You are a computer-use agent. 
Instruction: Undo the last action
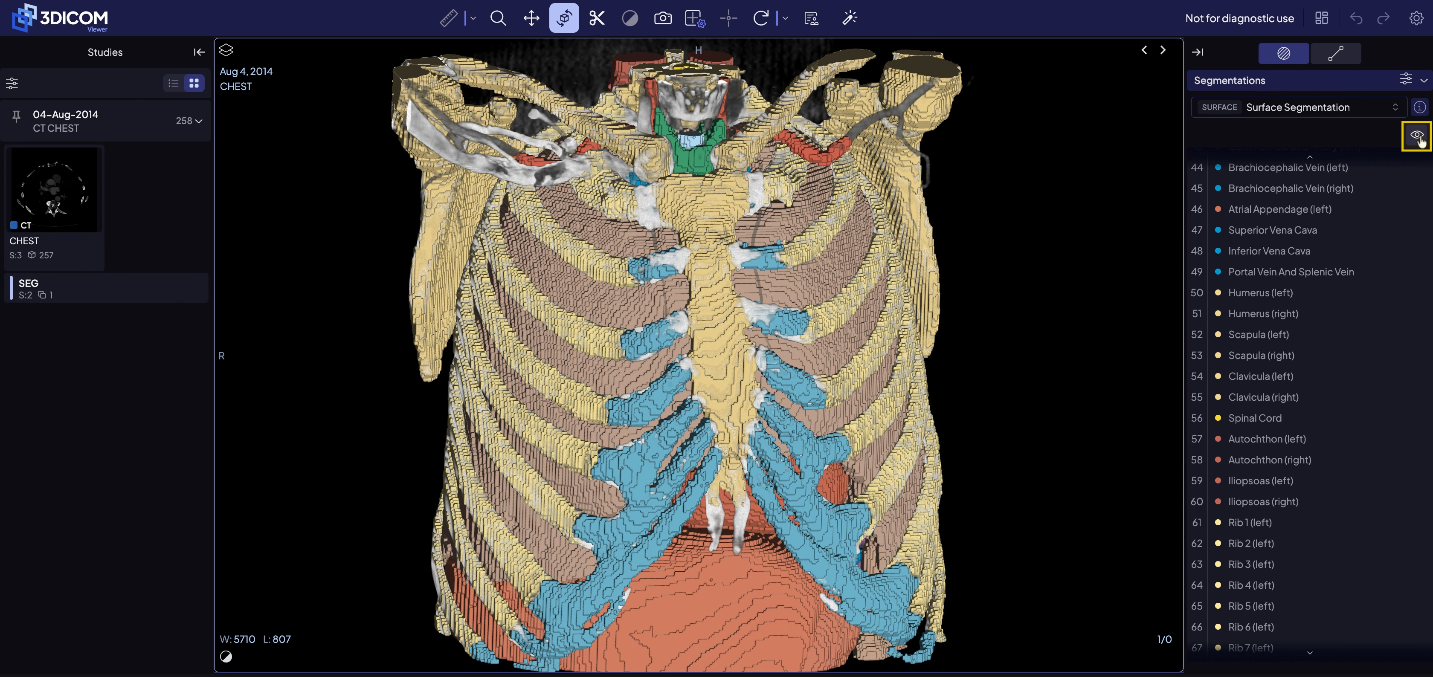click(1356, 18)
